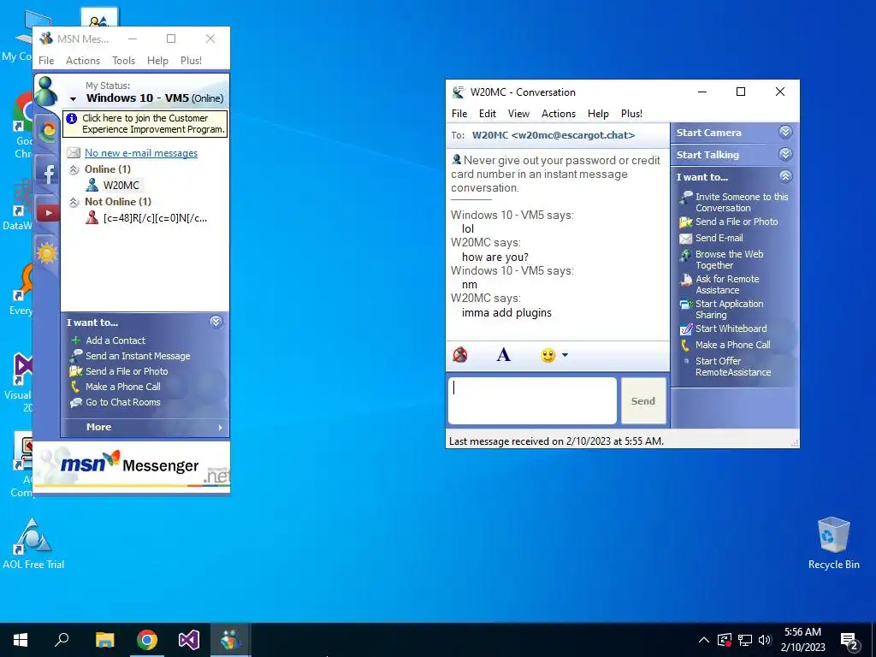Open taskbar search magnifier
Image resolution: width=876 pixels, height=657 pixels.
coord(62,640)
